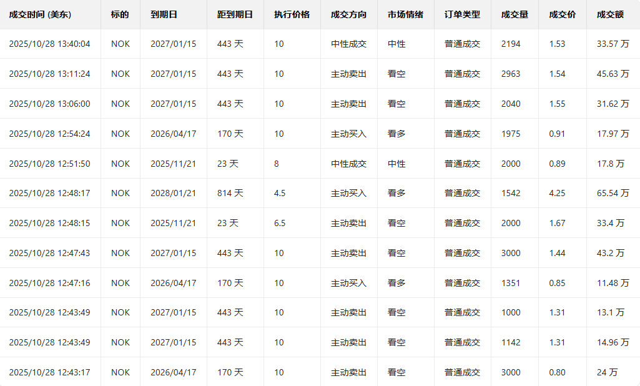Select timestamp 2025/10/28 12:43:17

[x=49, y=372]
